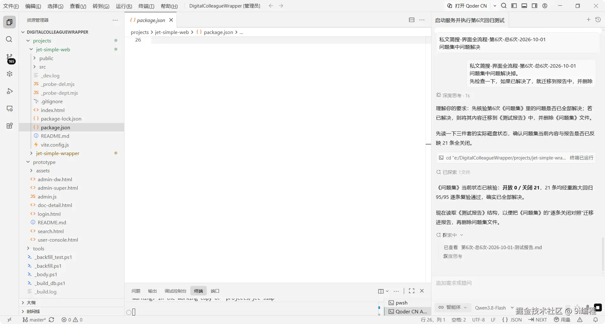Open the Explorer view in activity bar
Image resolution: width=605 pixels, height=324 pixels.
point(9,22)
